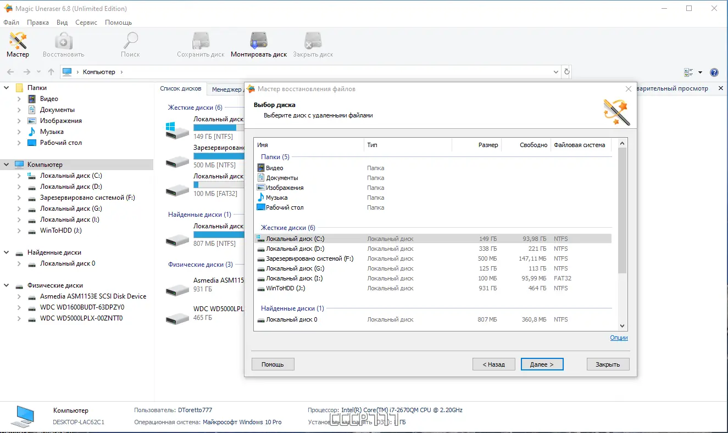The width and height of the screenshot is (728, 433).
Task: Click the Windows drive icon in disk list
Action: pyautogui.click(x=177, y=130)
